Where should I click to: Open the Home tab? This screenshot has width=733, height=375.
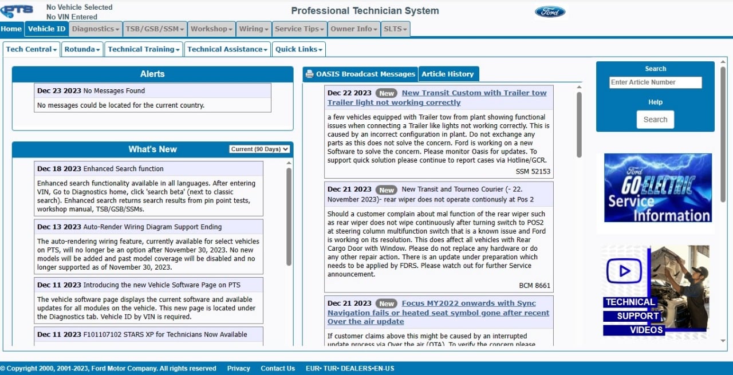pyautogui.click(x=11, y=29)
